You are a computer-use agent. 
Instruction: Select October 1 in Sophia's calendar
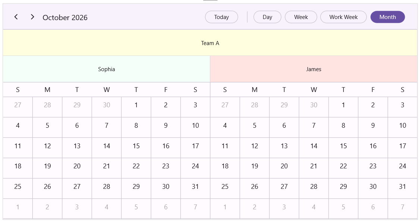click(x=136, y=107)
